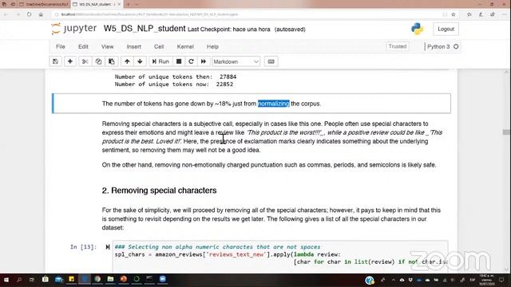Open the tab list chevron next to new tab
511x287 pixels.
tap(137, 4)
